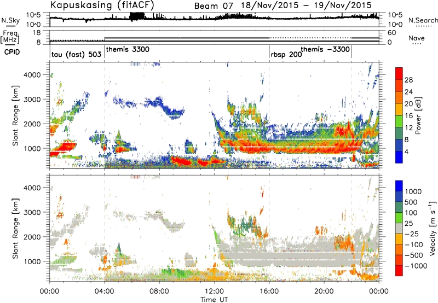
Task: Click the blue top of velocity colorbar
Action: pyautogui.click(x=399, y=185)
